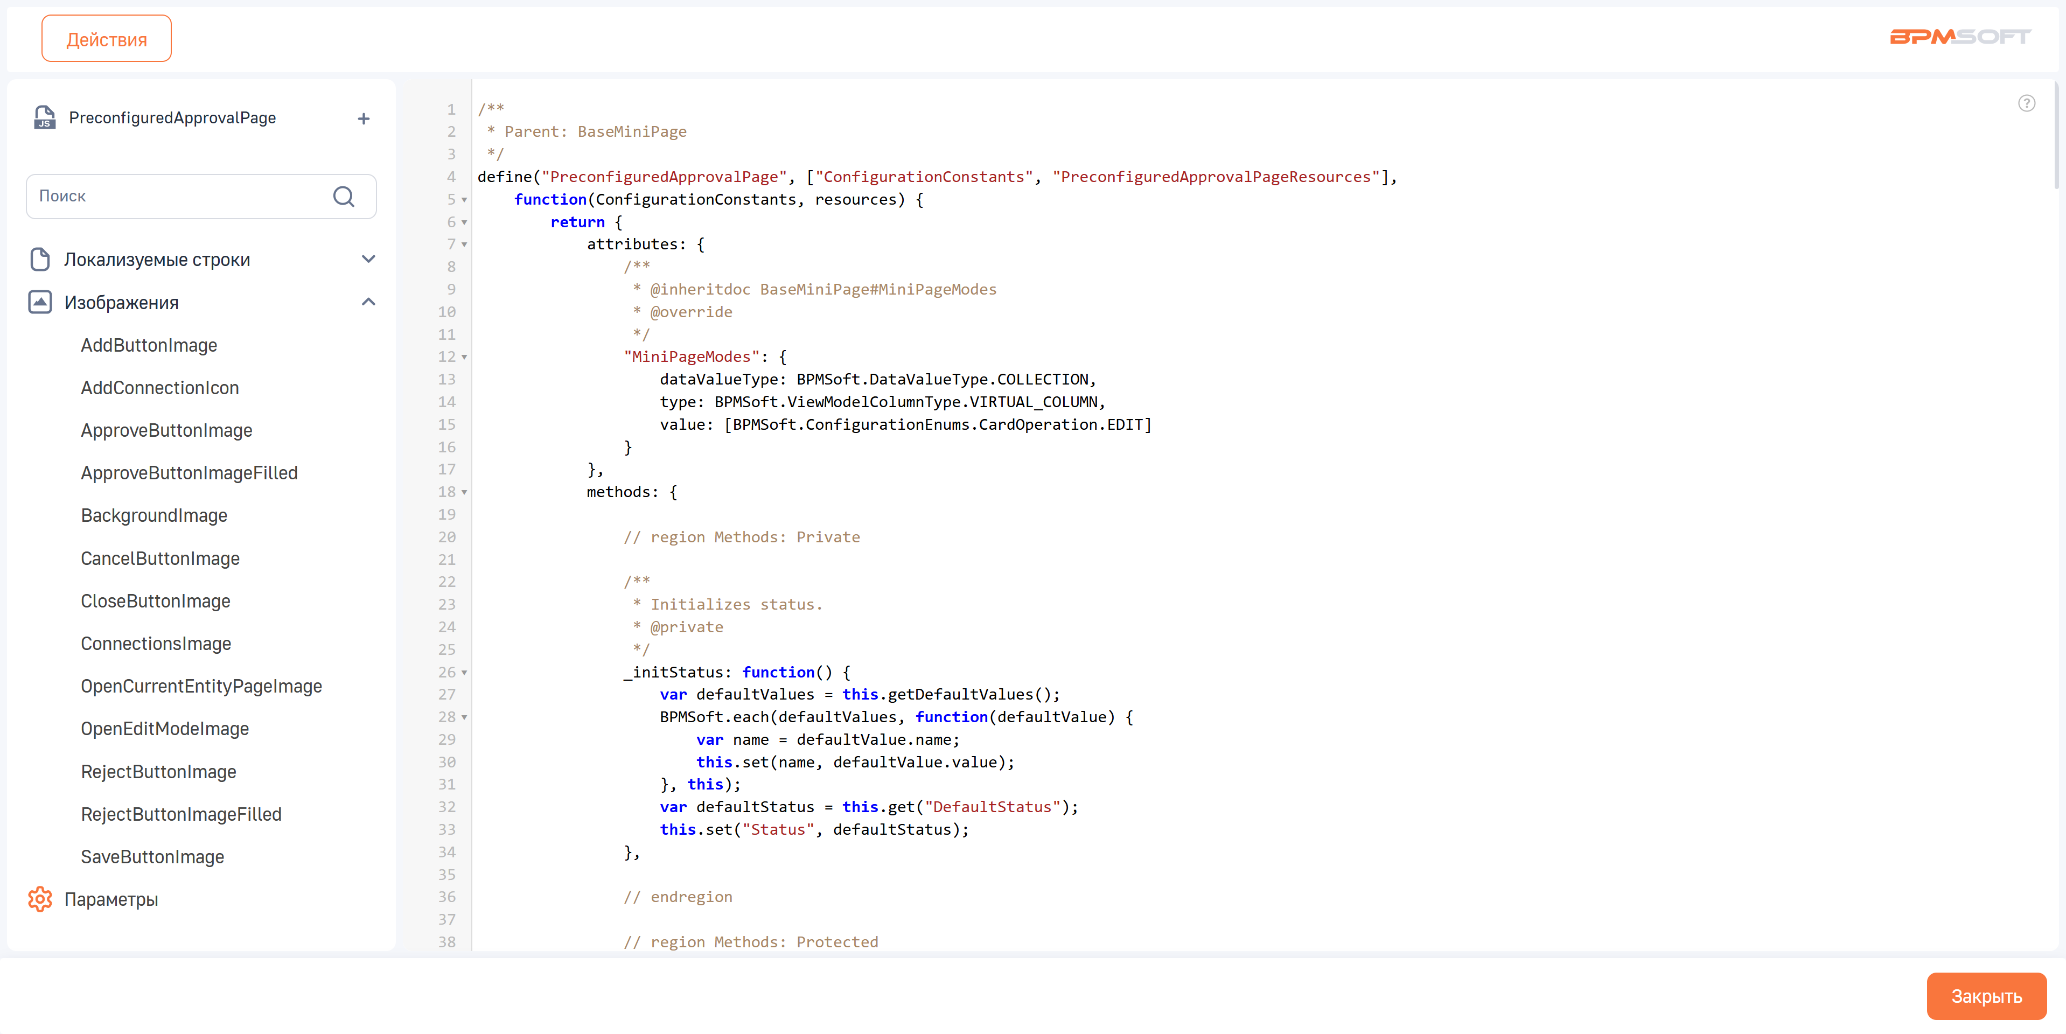Fold the return block at line 6
Viewport: 2066px width, 1034px height.
click(464, 222)
